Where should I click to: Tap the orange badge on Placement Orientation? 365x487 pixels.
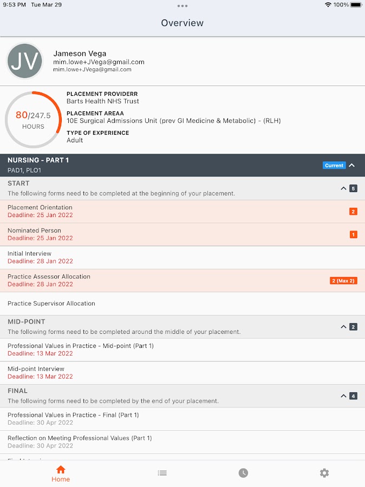tap(353, 212)
